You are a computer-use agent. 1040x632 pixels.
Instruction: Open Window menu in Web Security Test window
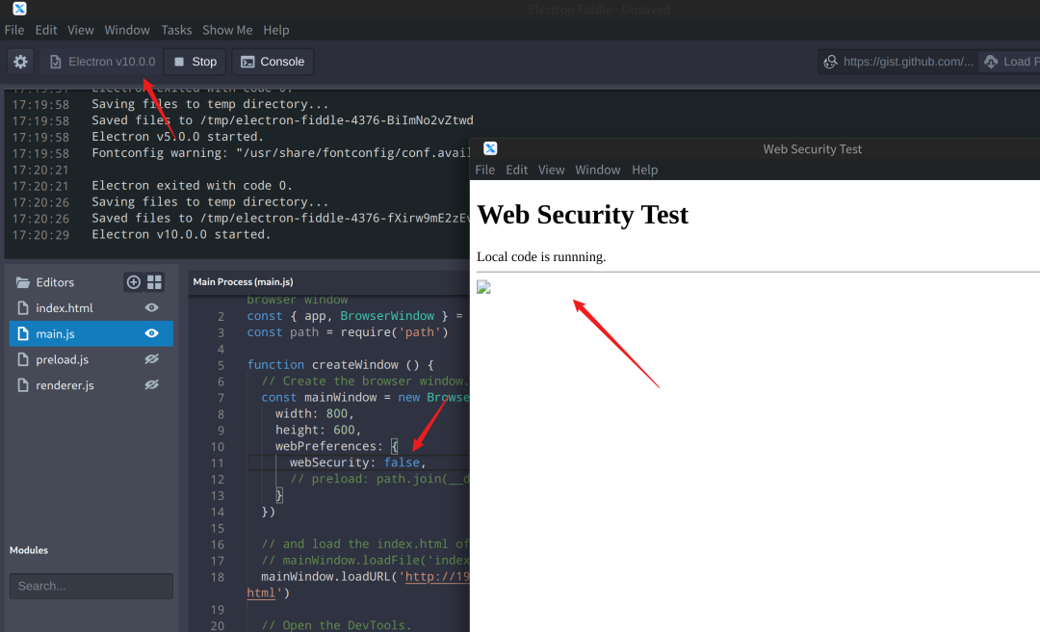[x=598, y=170]
